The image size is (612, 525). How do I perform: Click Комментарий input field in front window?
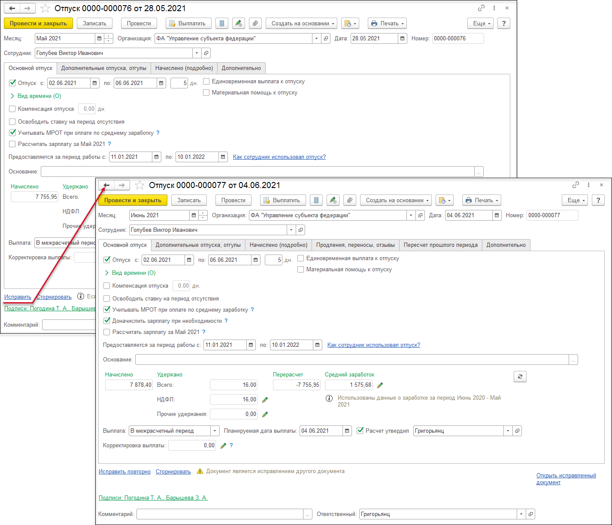tap(220, 514)
